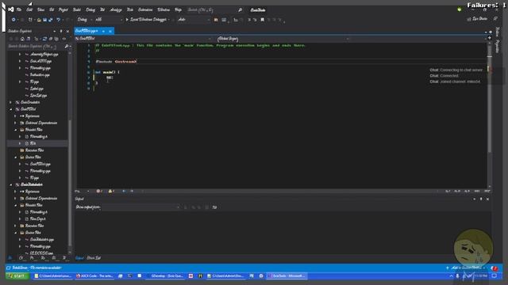Pin the Solution Explorer panel
Screen dimensions: 508x285
click(61, 32)
